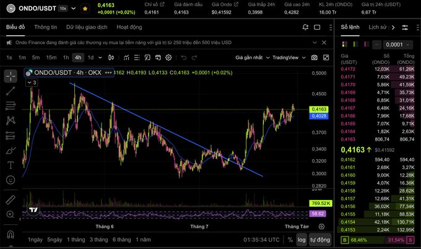Open order book filter sliders icon
421x249 pixels.
tap(405, 27)
